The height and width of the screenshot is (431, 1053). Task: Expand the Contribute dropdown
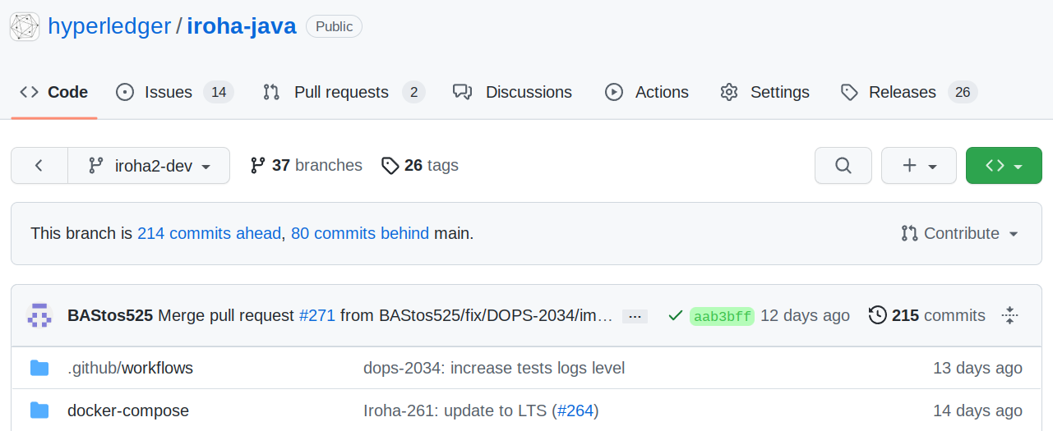(959, 233)
